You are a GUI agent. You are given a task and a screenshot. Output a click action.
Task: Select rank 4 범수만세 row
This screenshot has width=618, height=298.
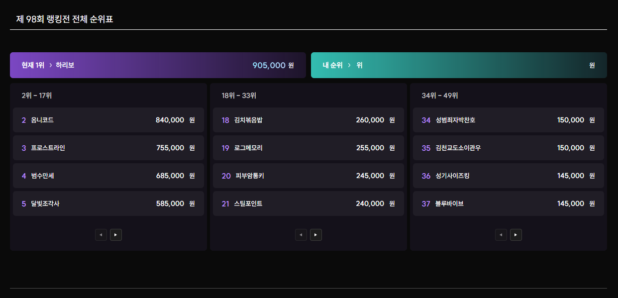click(108, 176)
